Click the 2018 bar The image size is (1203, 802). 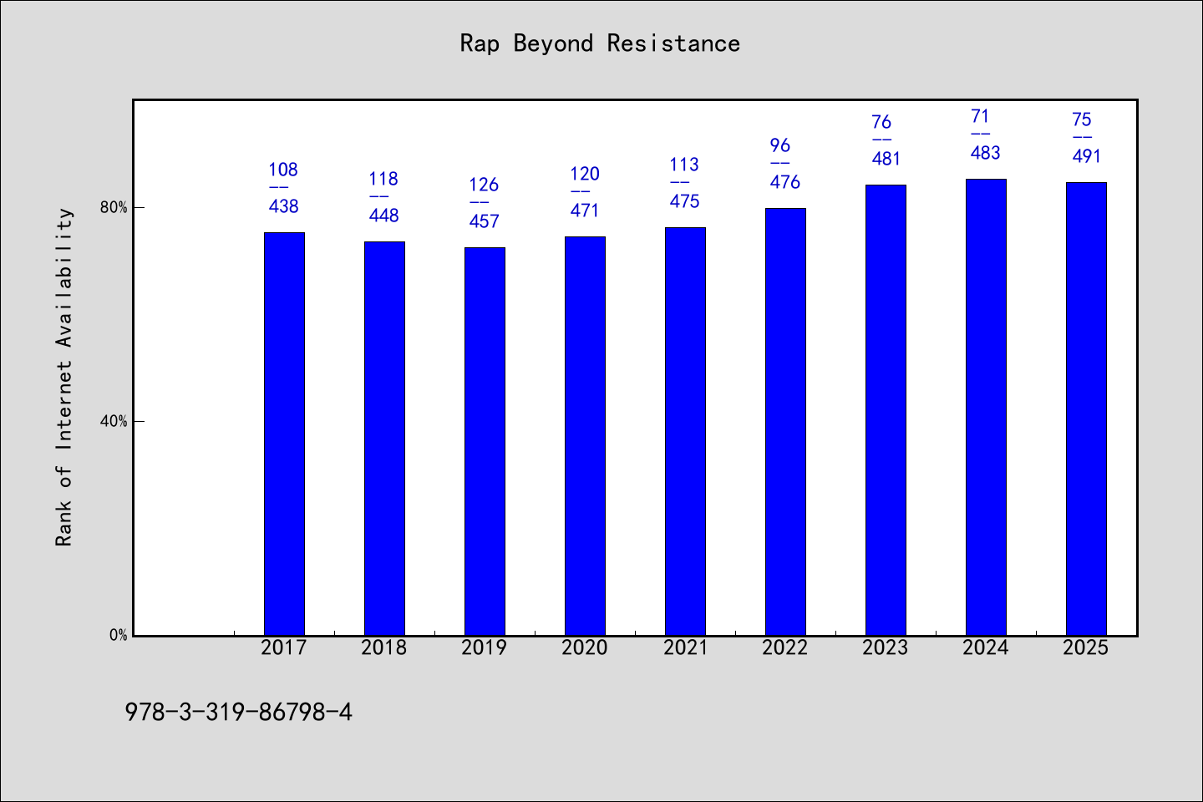tap(384, 439)
